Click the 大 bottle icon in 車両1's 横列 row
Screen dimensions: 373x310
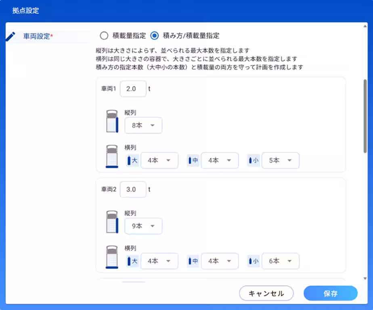(x=130, y=160)
